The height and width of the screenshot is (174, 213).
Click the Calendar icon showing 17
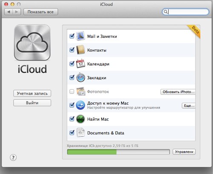click(x=81, y=64)
